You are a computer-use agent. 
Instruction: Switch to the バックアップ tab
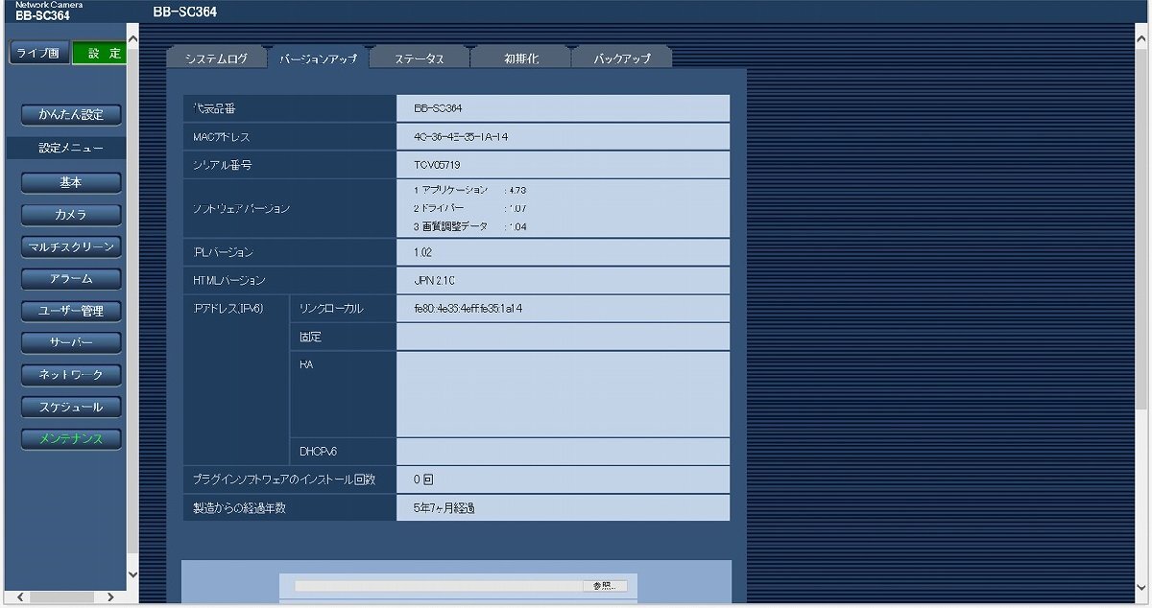coord(622,58)
